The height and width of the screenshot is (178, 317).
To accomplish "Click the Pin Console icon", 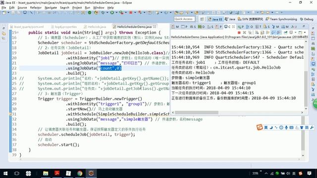I will (x=285, y=33).
